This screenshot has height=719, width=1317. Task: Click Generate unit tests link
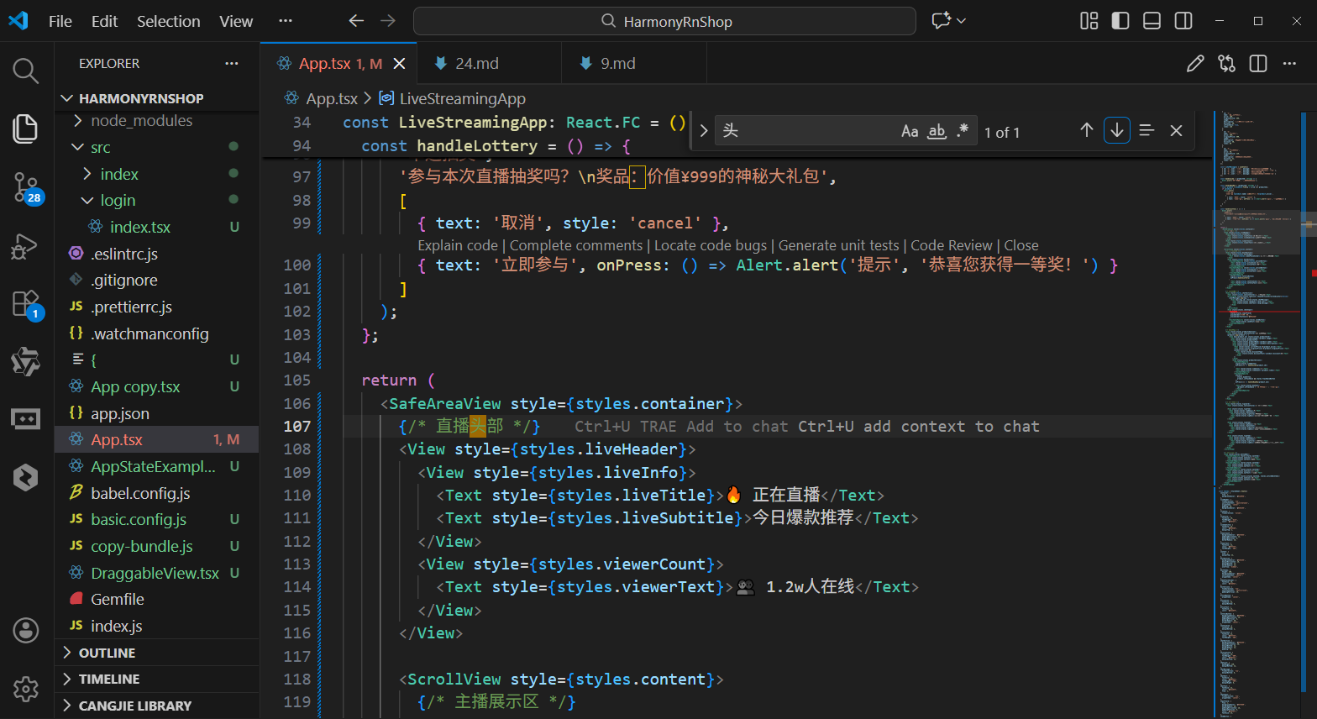point(839,245)
